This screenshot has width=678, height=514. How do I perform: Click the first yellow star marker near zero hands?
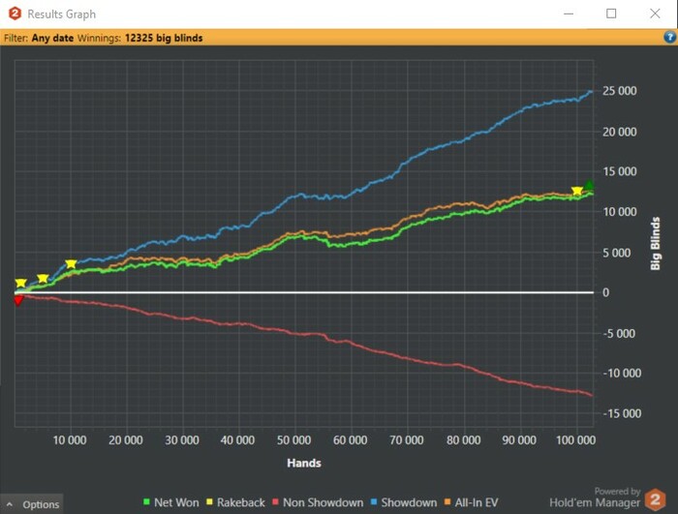pyautogui.click(x=20, y=283)
